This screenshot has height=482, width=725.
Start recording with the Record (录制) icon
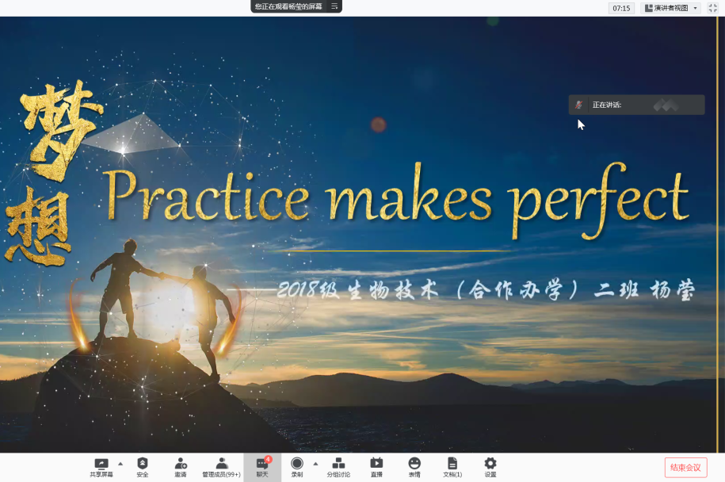click(x=297, y=464)
